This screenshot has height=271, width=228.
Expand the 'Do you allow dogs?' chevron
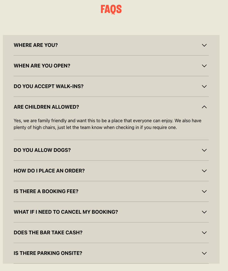(x=204, y=150)
